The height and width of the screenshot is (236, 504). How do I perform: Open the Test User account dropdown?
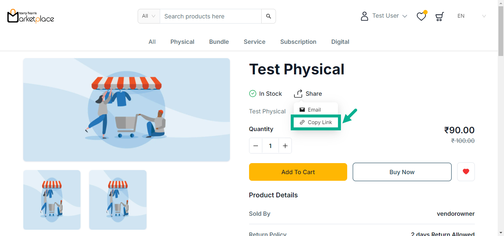click(389, 16)
